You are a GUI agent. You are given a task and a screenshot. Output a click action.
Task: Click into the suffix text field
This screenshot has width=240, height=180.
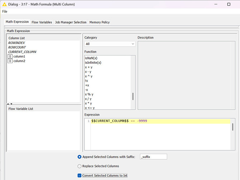(153, 157)
